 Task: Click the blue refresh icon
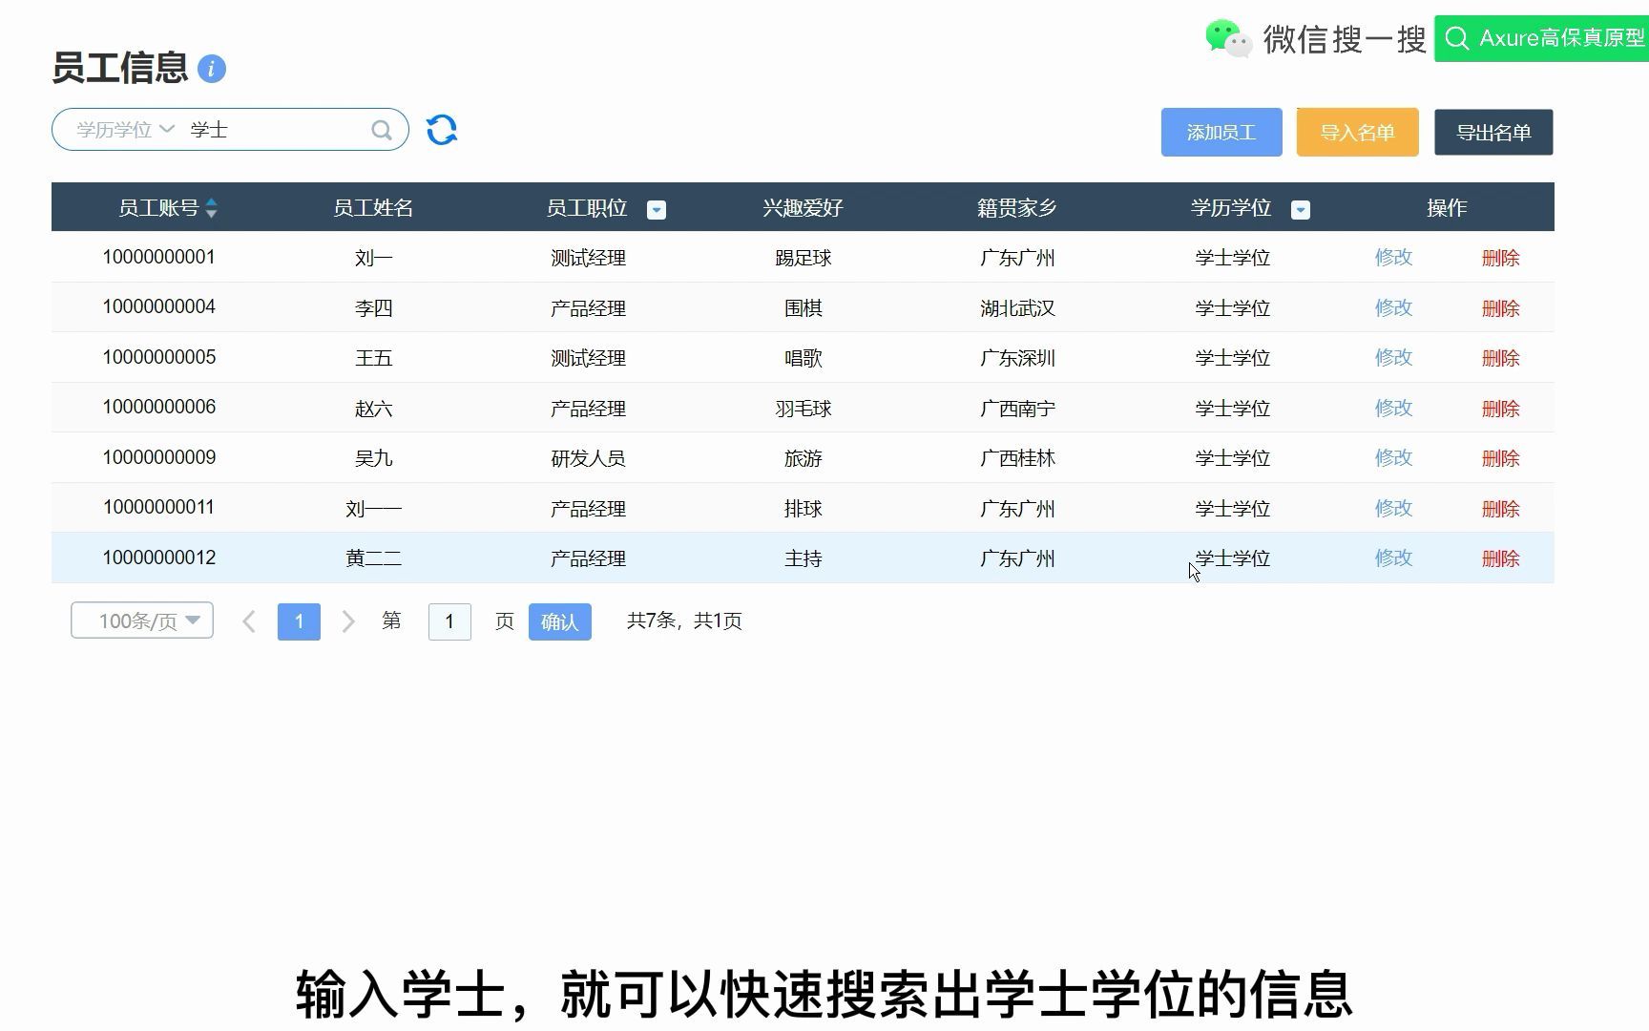(441, 130)
